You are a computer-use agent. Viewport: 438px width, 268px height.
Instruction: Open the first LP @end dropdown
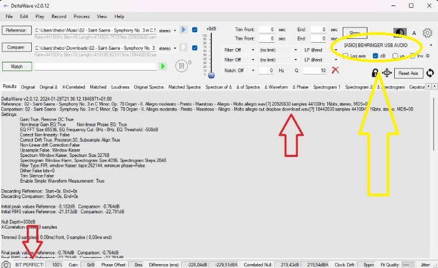(321, 50)
